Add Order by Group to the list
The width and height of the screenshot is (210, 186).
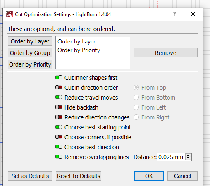pos(30,53)
